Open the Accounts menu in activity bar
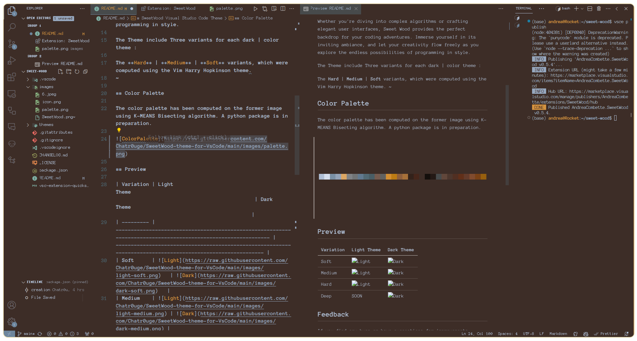637x341 pixels. 12,305
